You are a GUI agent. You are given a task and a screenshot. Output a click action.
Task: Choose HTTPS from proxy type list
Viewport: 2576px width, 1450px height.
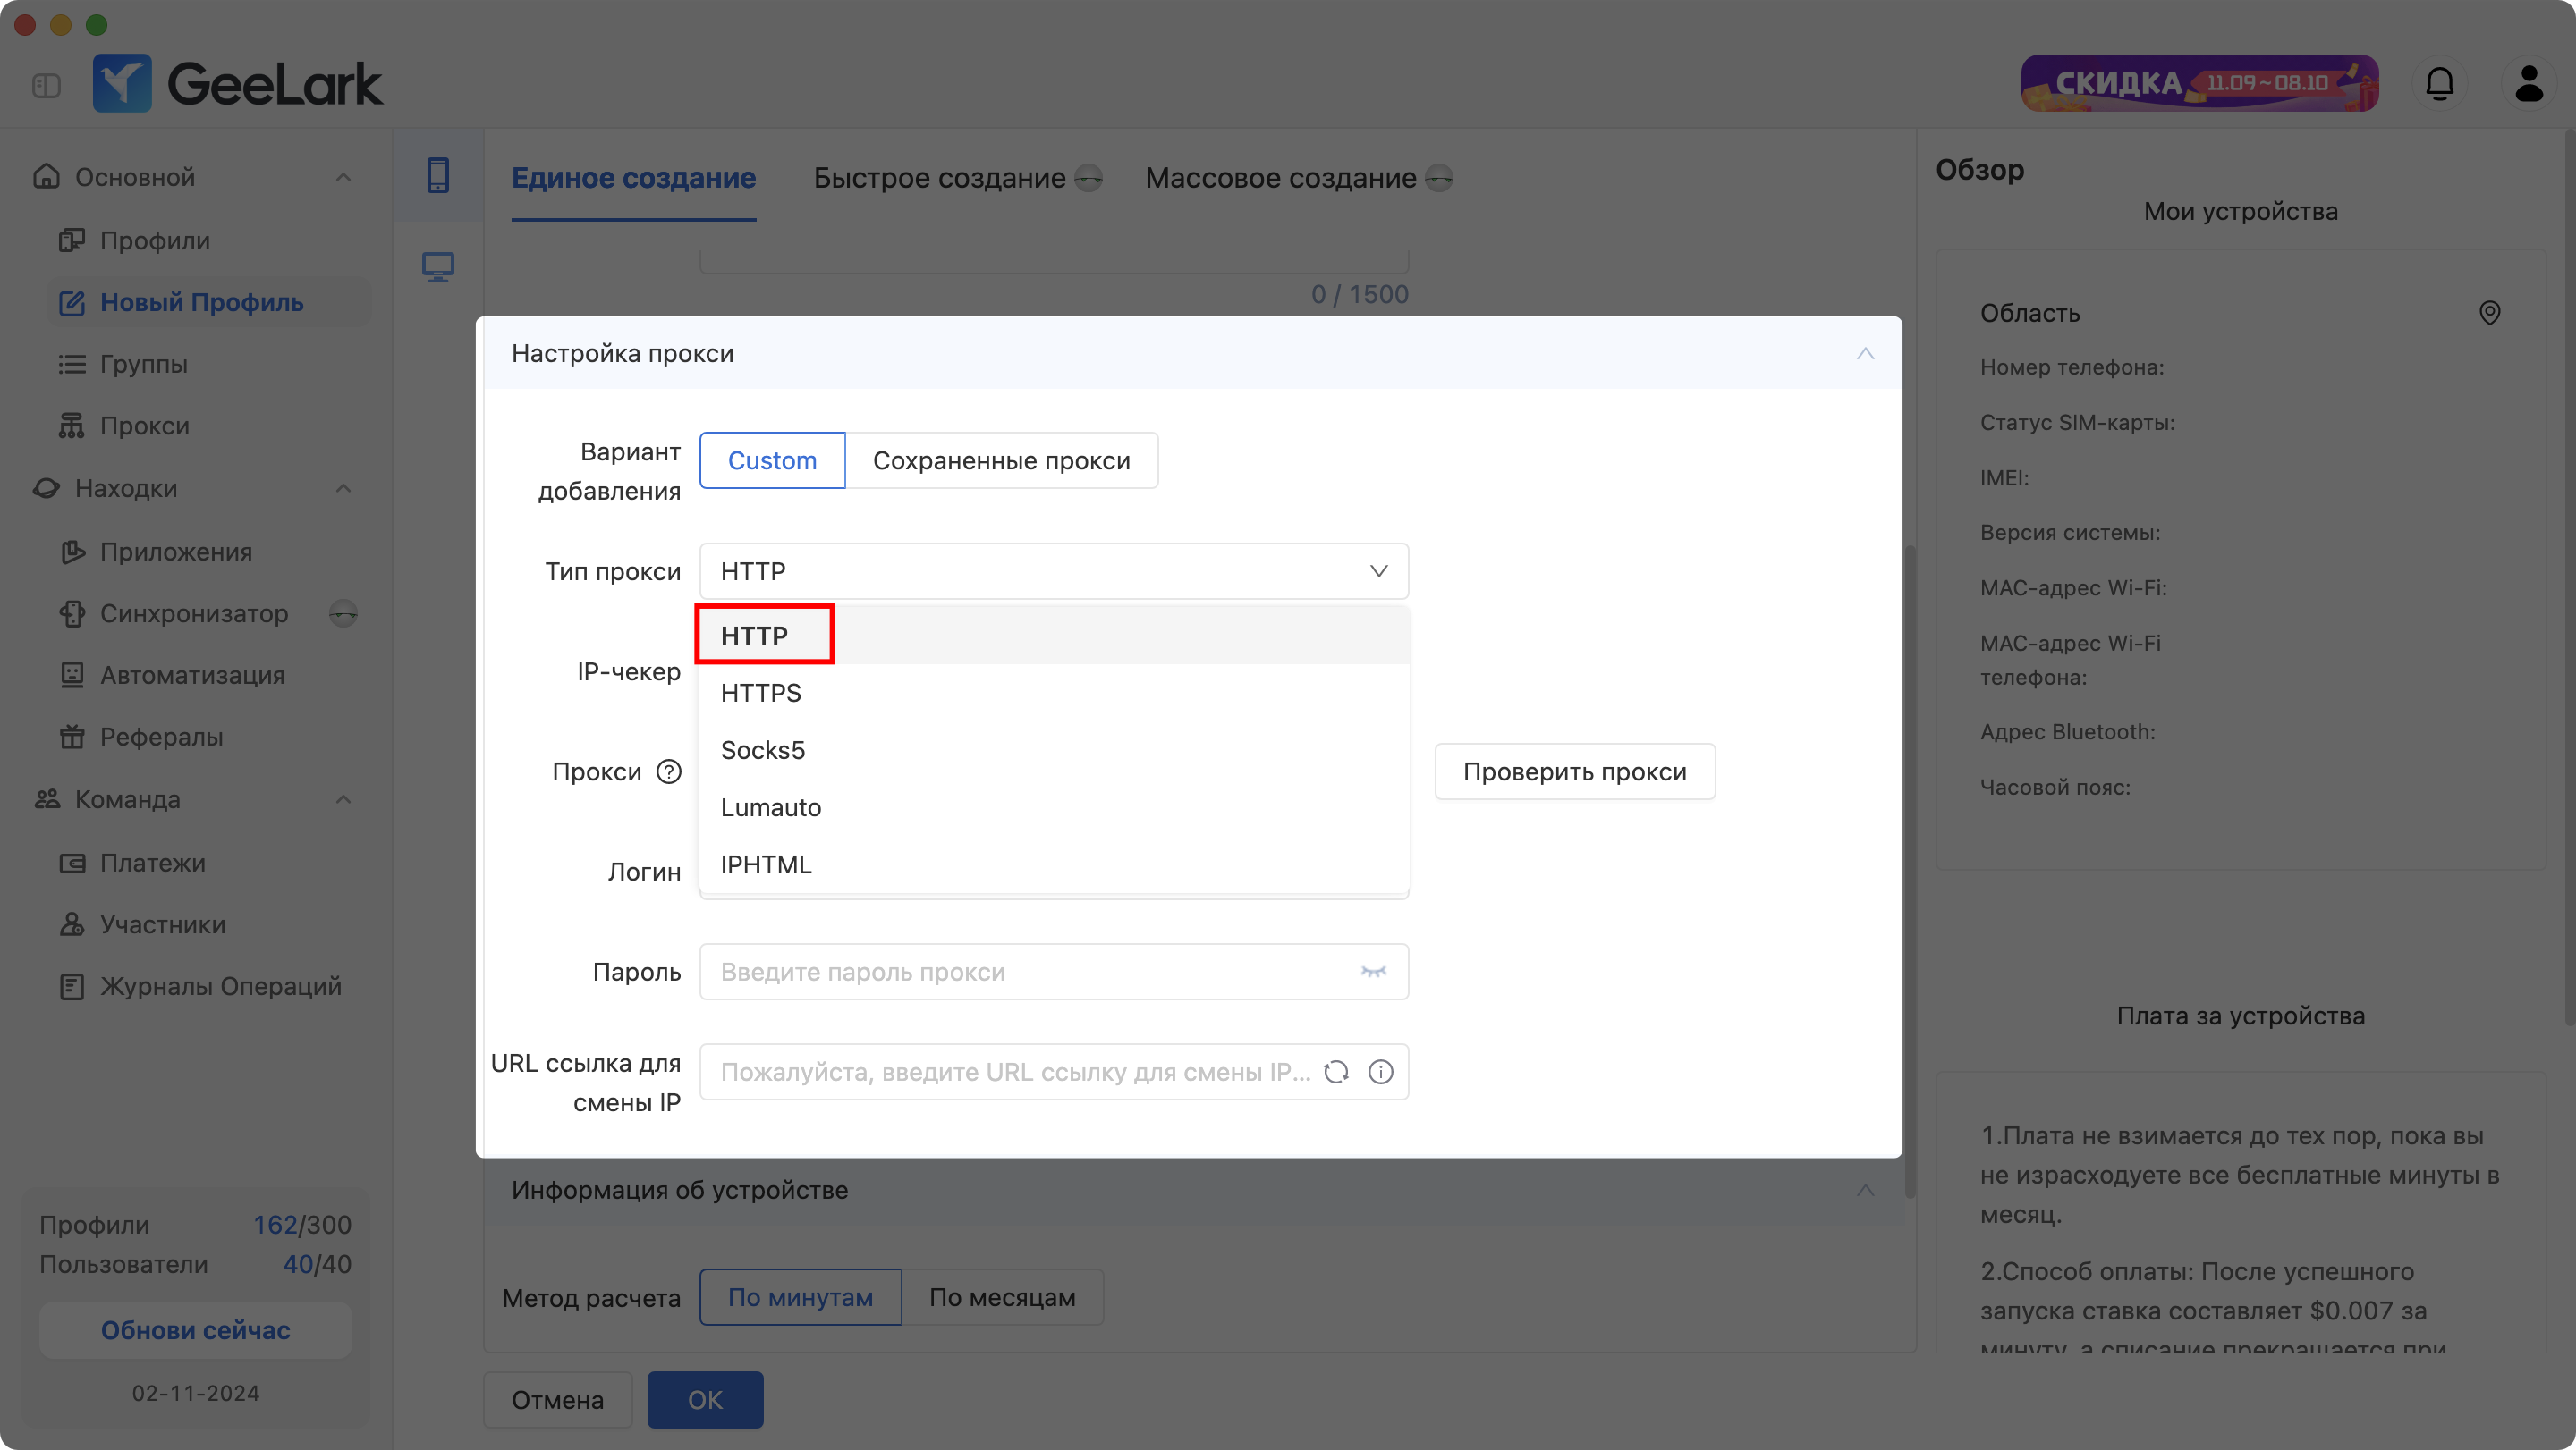1054,693
